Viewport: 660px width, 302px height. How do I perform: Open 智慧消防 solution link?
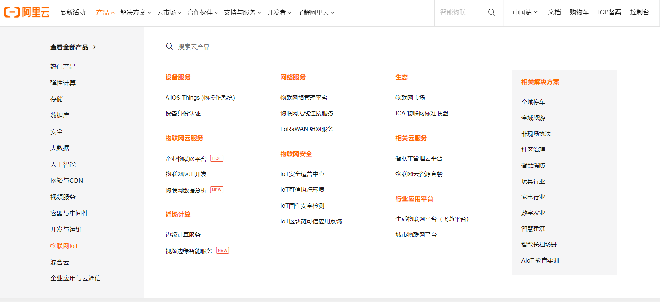[533, 165]
